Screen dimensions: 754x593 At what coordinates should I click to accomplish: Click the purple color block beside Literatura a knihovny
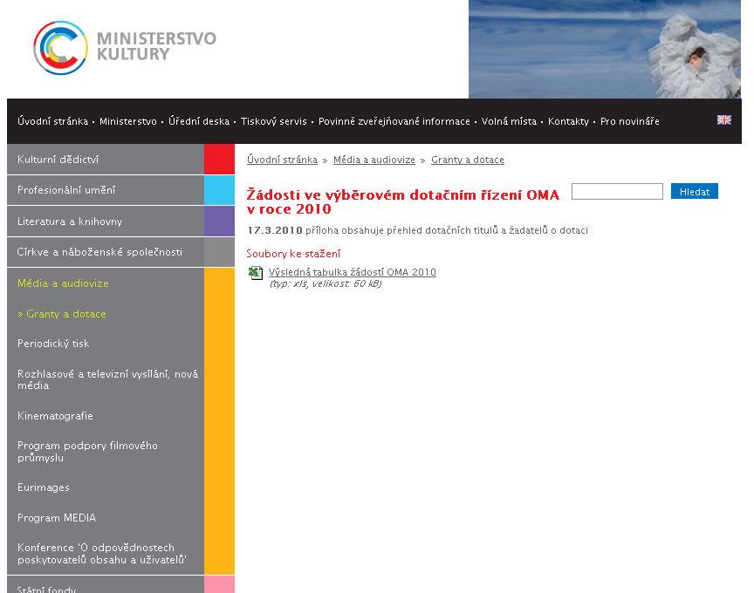[219, 221]
